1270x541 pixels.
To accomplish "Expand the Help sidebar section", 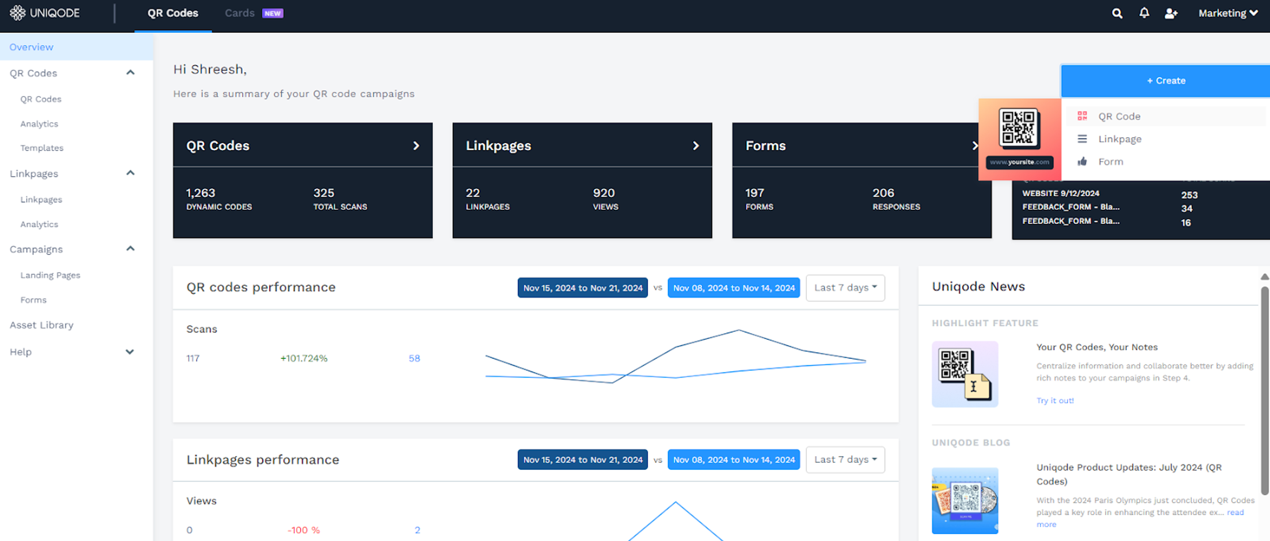I will (130, 352).
